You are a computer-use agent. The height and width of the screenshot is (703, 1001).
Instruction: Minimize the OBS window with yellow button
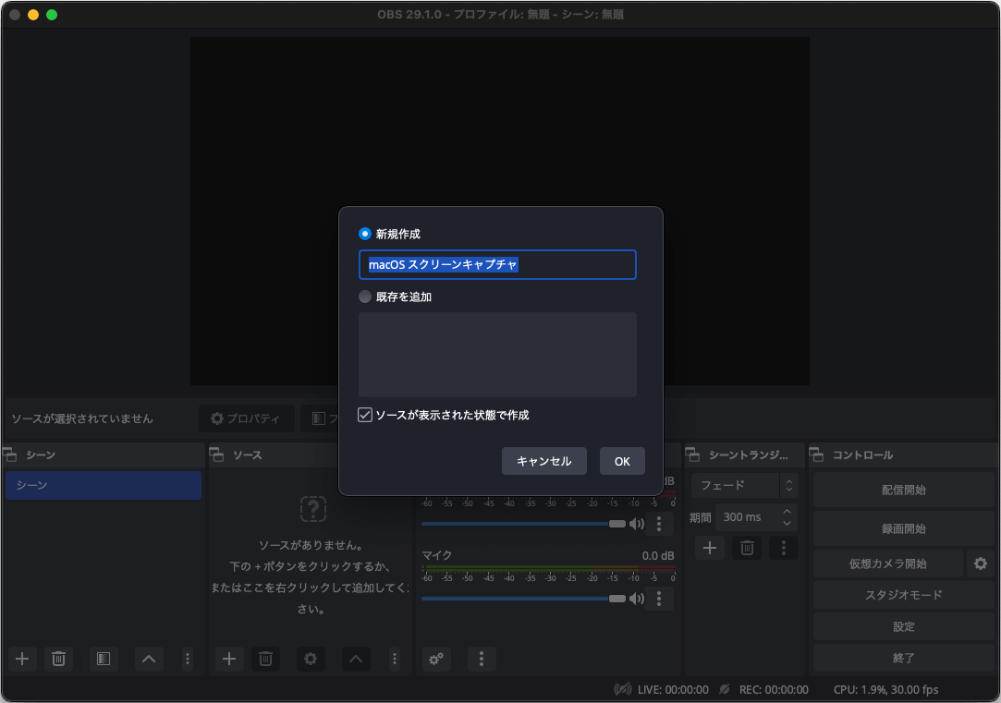click(33, 15)
